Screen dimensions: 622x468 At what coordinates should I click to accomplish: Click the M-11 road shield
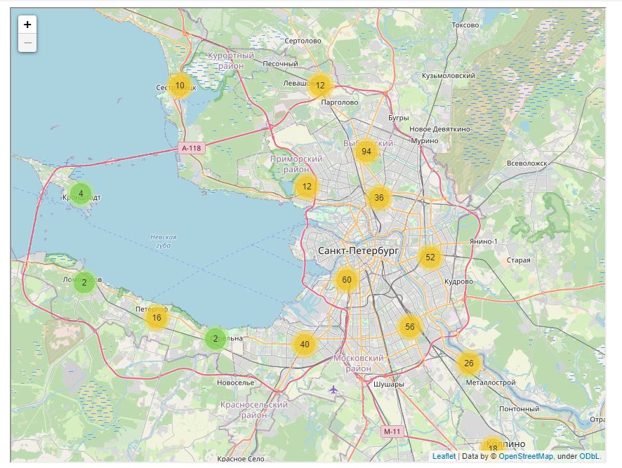pos(392,431)
